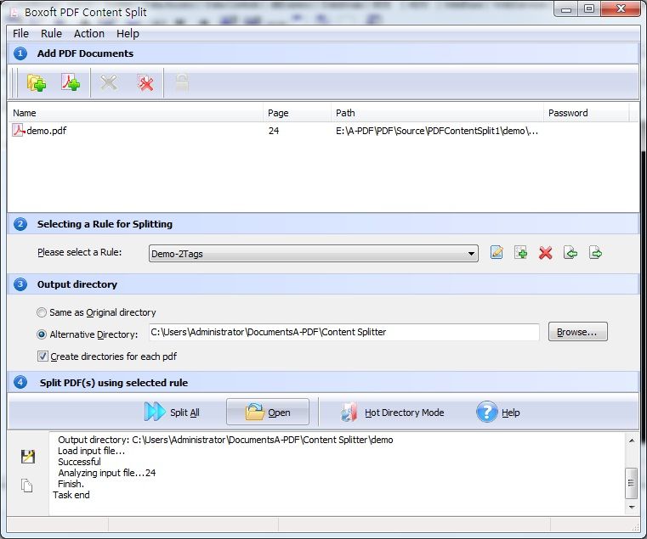Image resolution: width=647 pixels, height=539 pixels.
Task: Click the Name column header
Action: (135, 113)
